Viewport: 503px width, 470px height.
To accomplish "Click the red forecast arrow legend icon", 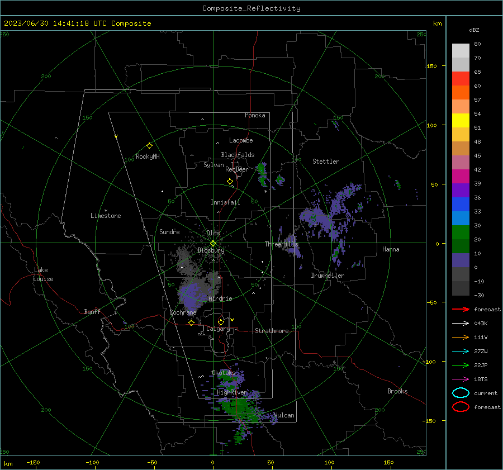I will pos(461,309).
